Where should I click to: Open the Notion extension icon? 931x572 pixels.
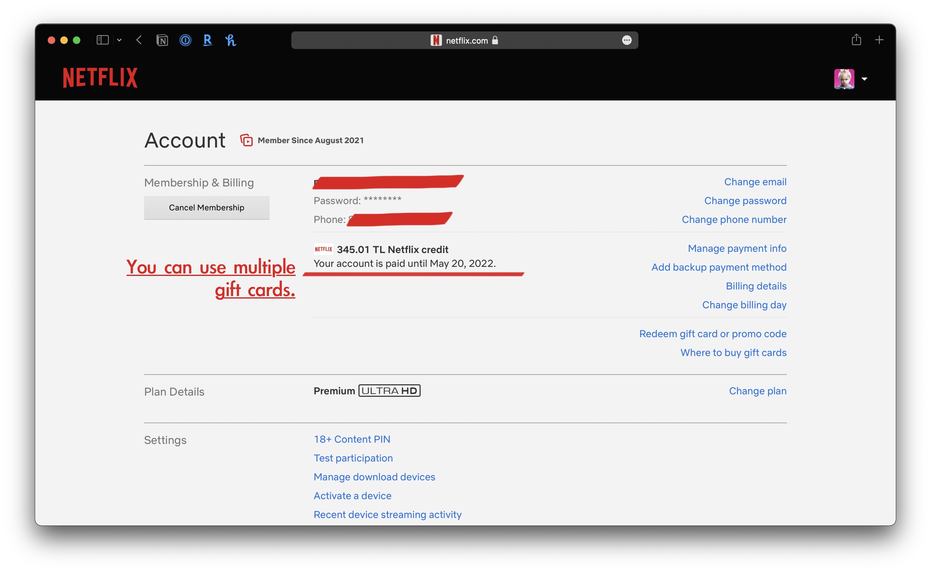162,40
